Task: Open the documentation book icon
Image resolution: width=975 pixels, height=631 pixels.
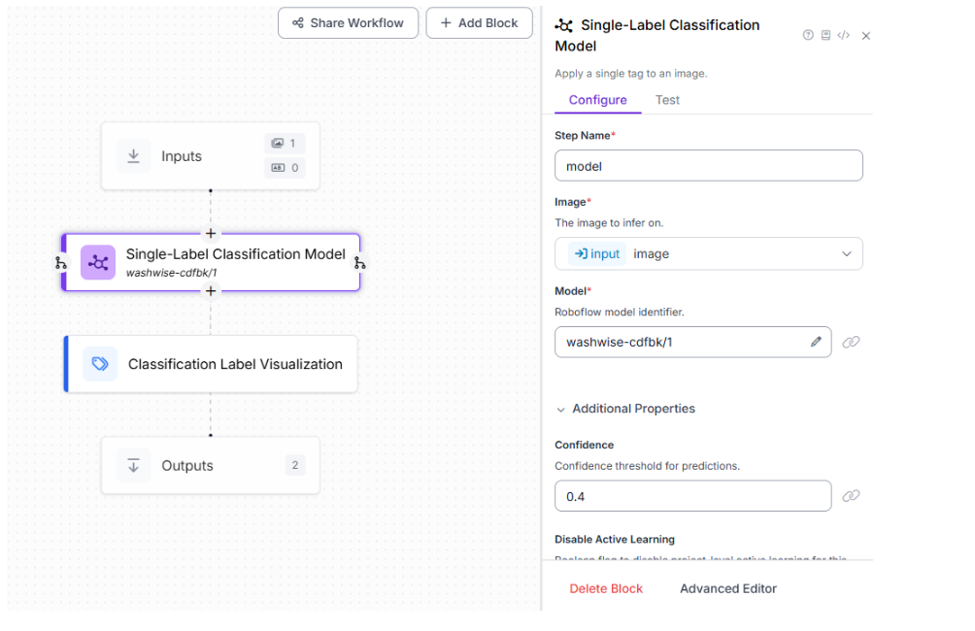Action: (825, 35)
